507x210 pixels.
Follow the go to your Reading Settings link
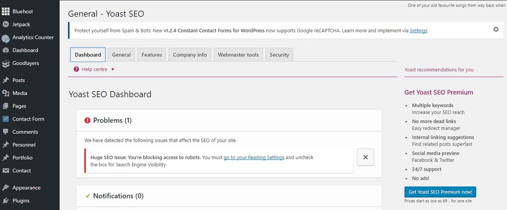[254, 157]
